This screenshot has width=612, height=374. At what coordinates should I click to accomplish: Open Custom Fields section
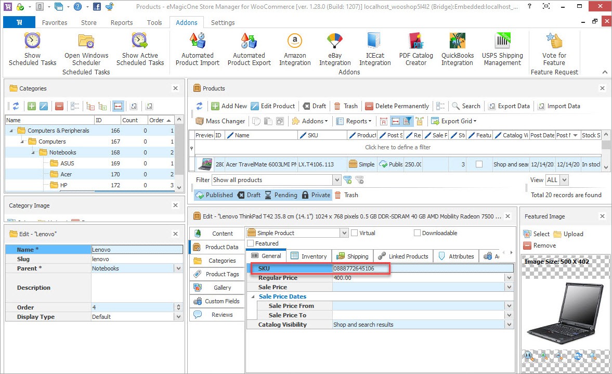tap(217, 301)
